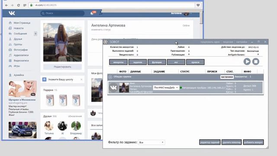Dismiss 'Укажите Вашу школу' prompt
The width and height of the screenshot is (277, 156).
[81, 80]
